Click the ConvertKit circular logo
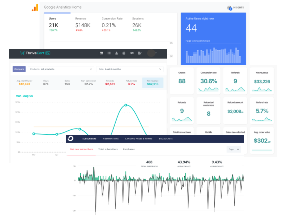This screenshot has width=292, height=217. pyautogui.click(x=70, y=138)
